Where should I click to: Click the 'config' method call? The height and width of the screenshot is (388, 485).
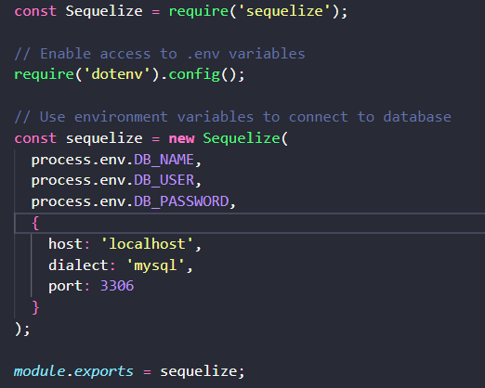point(194,75)
